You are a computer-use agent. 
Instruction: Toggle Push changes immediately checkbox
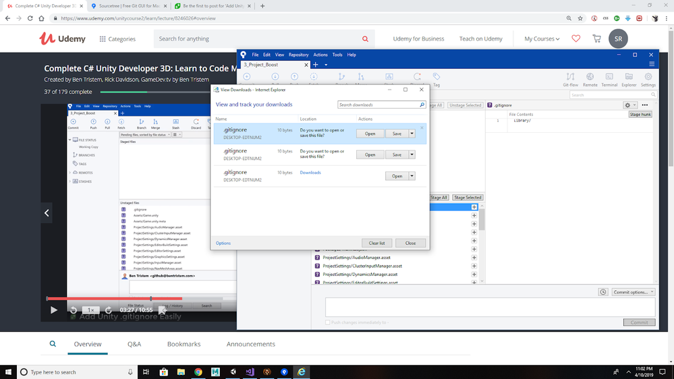pyautogui.click(x=327, y=322)
